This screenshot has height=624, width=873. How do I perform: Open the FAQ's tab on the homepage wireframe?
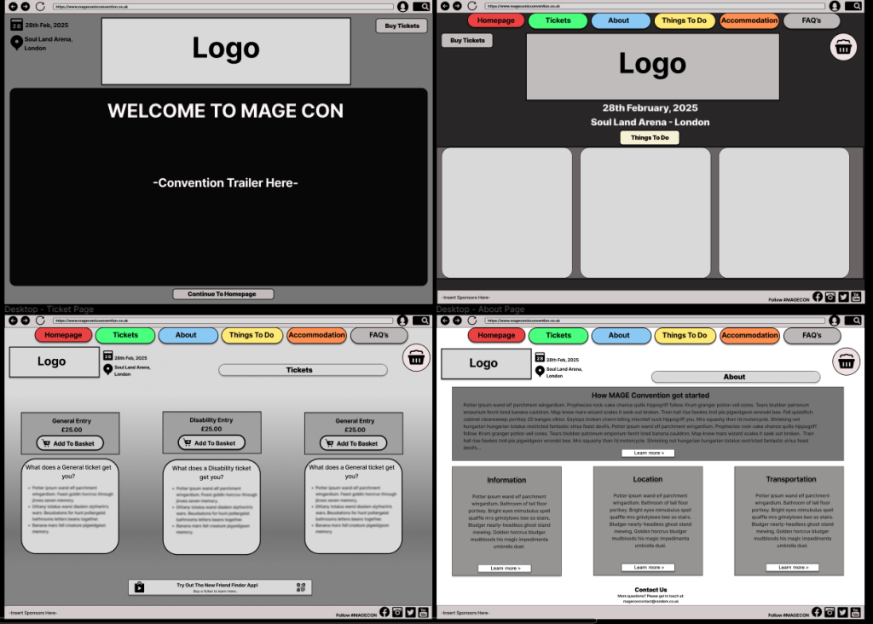[811, 20]
